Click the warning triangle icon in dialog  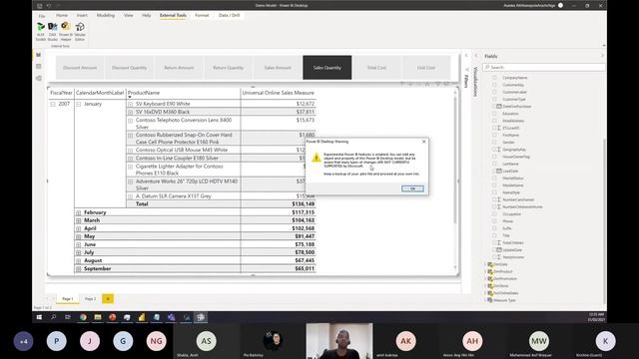pos(317,158)
